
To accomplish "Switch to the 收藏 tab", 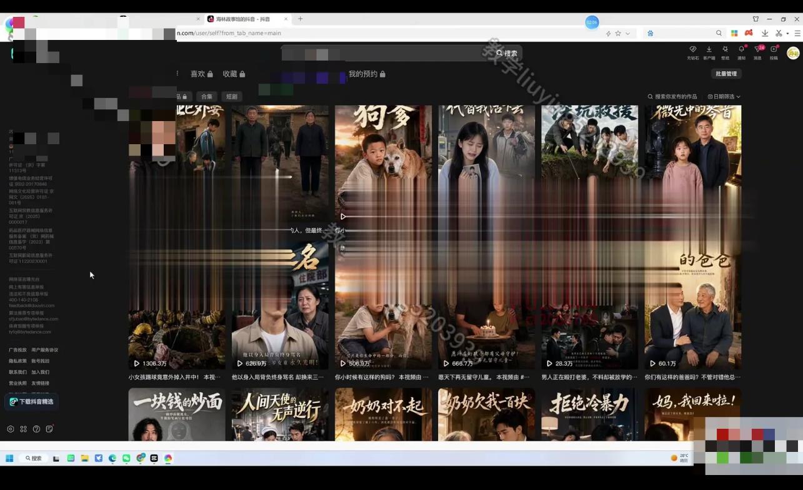I will [x=234, y=74].
